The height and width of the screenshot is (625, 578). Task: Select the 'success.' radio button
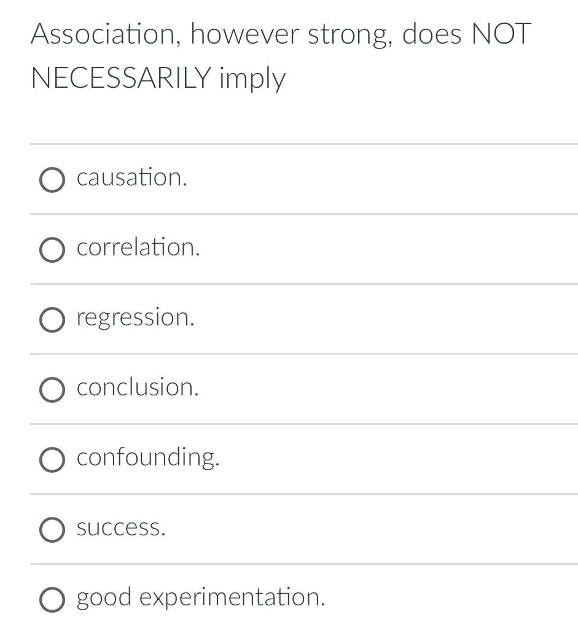[x=52, y=529]
